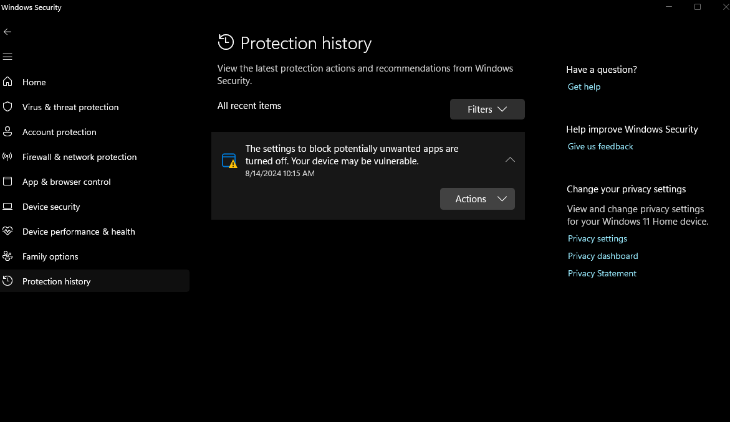The width and height of the screenshot is (730, 422).
Task: Click the antenna icon for Firewall & network
Action: [7, 157]
